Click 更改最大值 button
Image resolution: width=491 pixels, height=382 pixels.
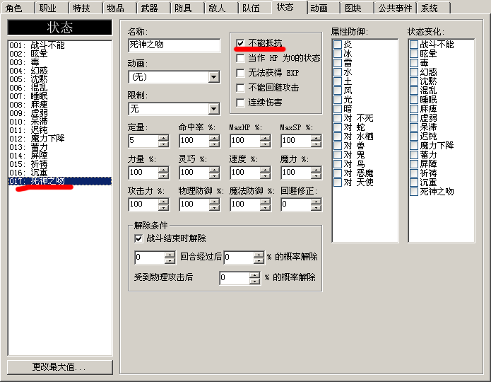[x=59, y=367]
